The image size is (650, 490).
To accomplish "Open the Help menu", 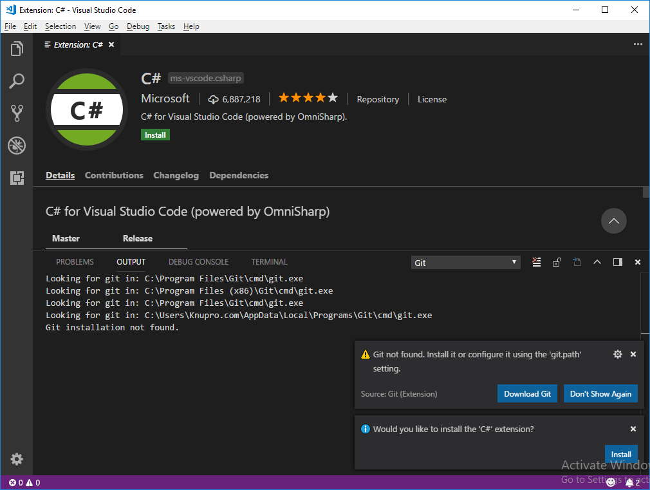I will click(x=191, y=26).
